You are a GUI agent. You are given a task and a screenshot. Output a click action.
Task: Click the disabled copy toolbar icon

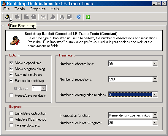26,17
